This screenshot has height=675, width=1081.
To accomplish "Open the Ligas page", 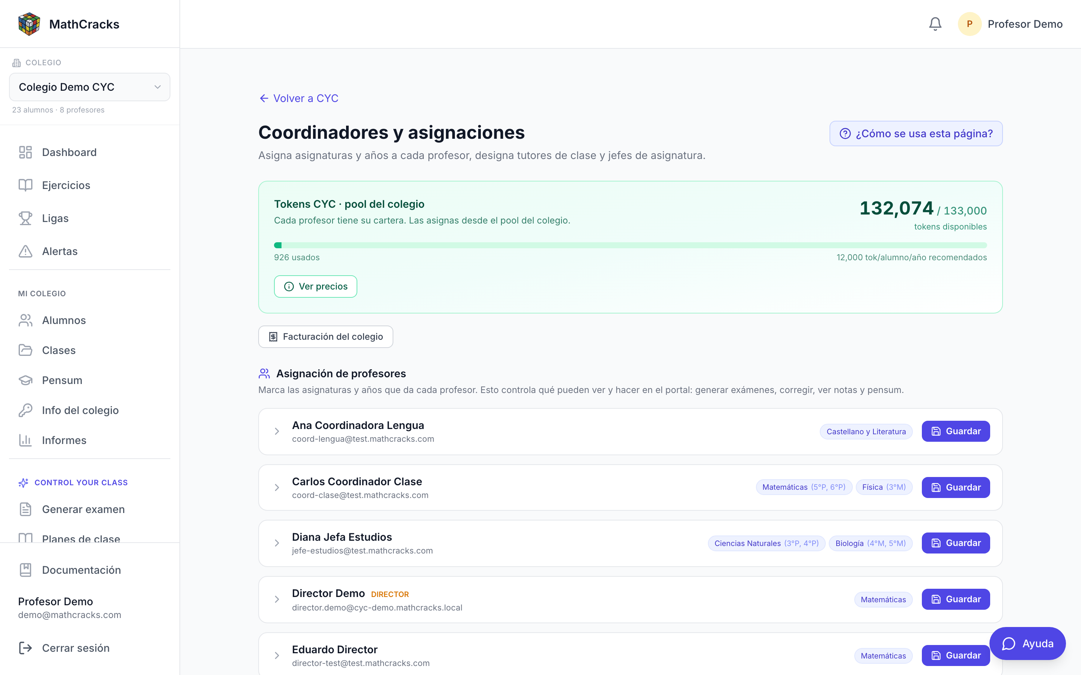I will click(90, 218).
